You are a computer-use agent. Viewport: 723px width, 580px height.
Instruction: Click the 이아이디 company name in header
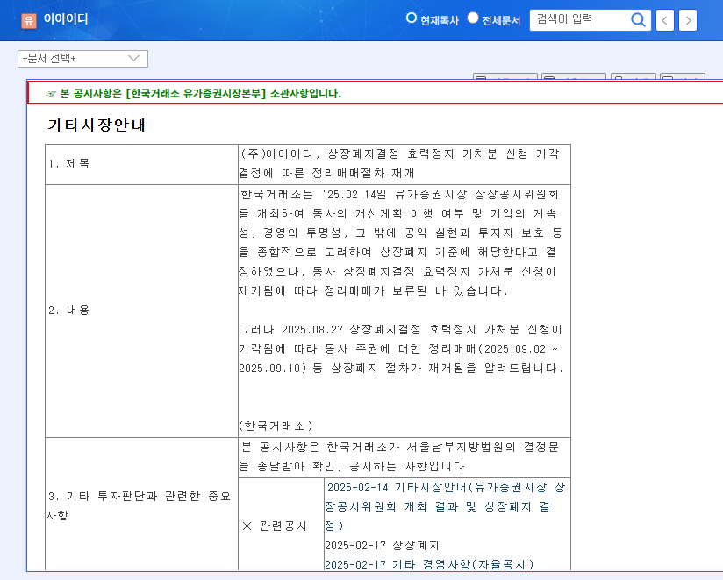tap(66, 19)
